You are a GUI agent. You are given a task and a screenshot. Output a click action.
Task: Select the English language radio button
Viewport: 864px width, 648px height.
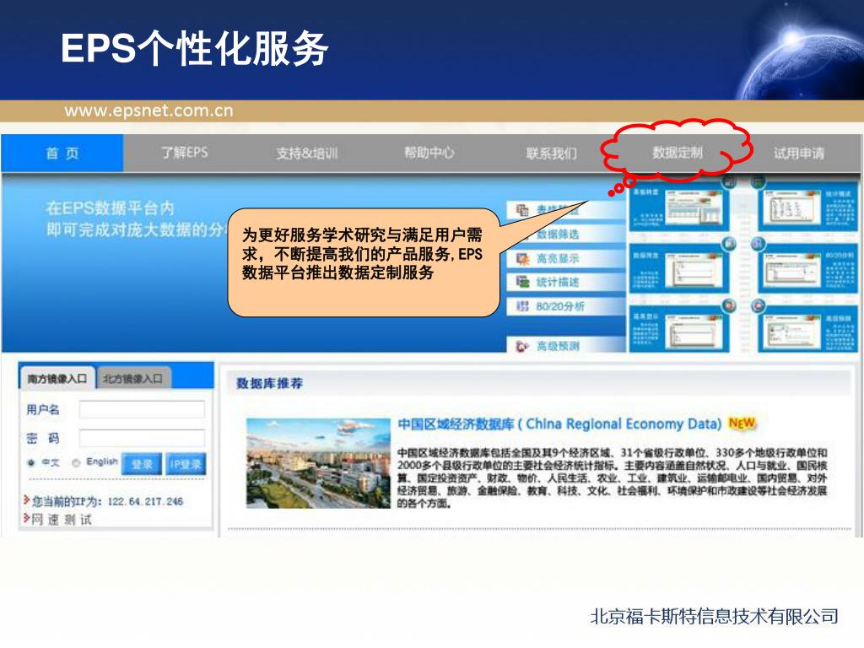point(76,463)
